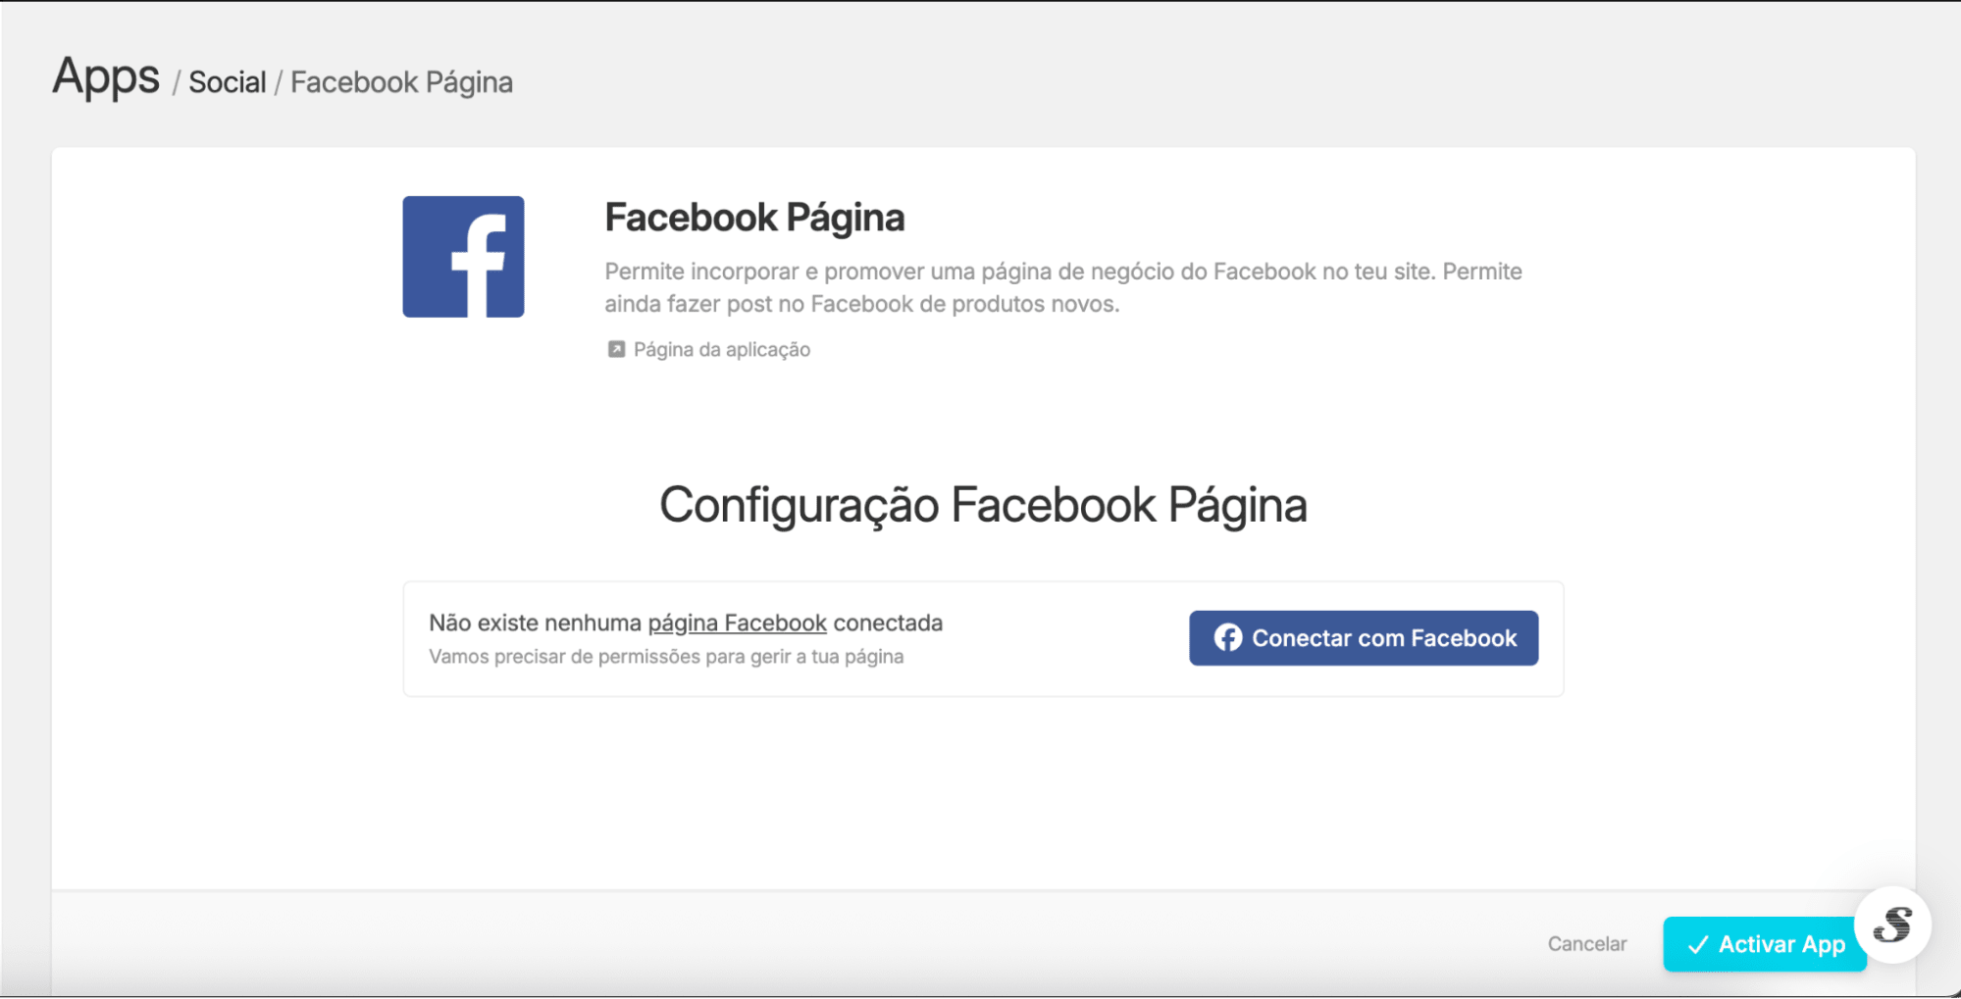
Task: Click the bold Facebook Página title
Action: [754, 218]
